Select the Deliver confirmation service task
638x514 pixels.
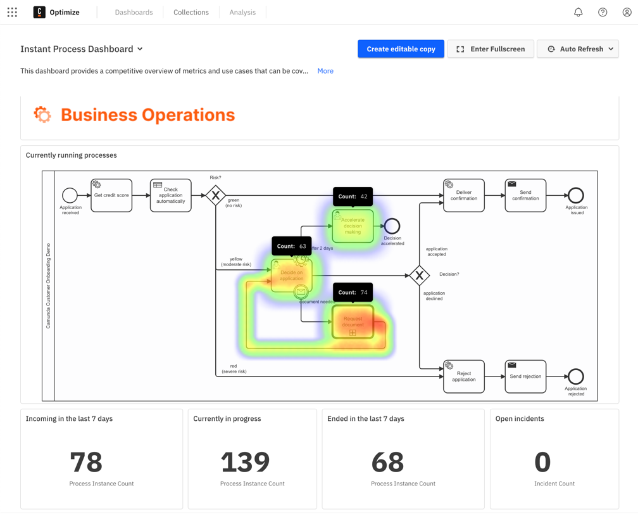point(464,195)
